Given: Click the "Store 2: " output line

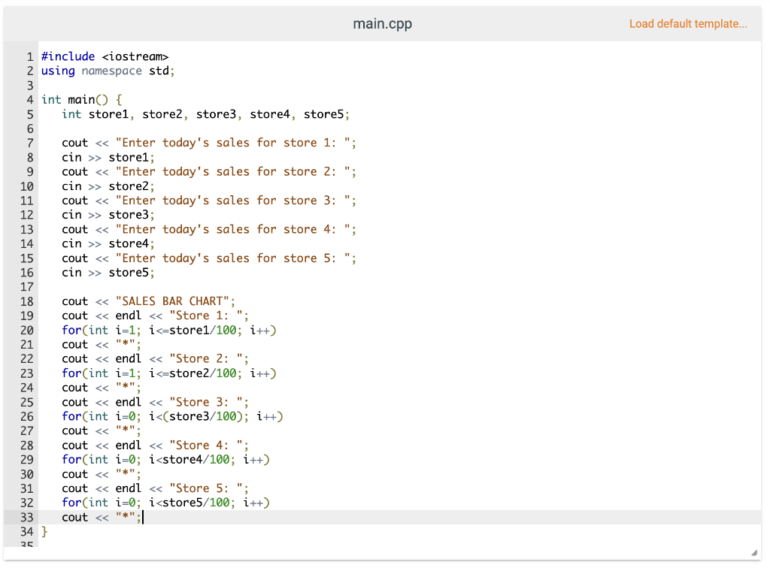Looking at the screenshot, I should coord(155,359).
